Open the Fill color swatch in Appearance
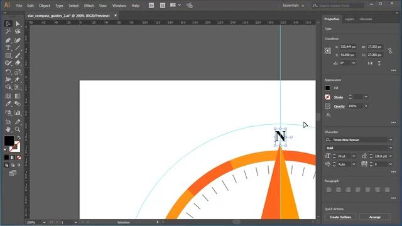 [x=327, y=88]
